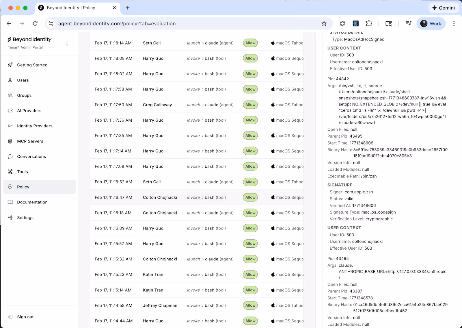The width and height of the screenshot is (462, 328).
Task: Open a new browser tab
Action: pos(128,8)
